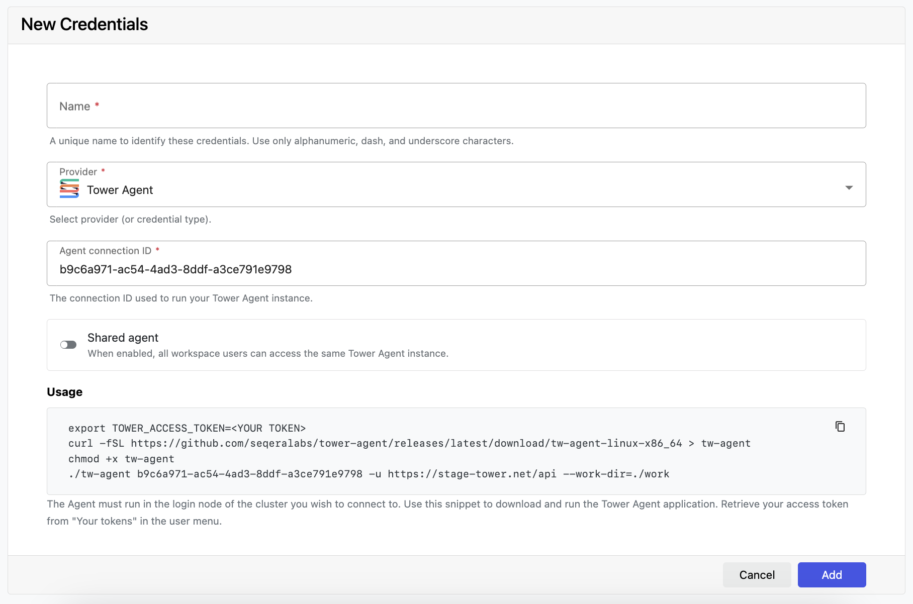Click the Provider field label

pyautogui.click(x=78, y=172)
